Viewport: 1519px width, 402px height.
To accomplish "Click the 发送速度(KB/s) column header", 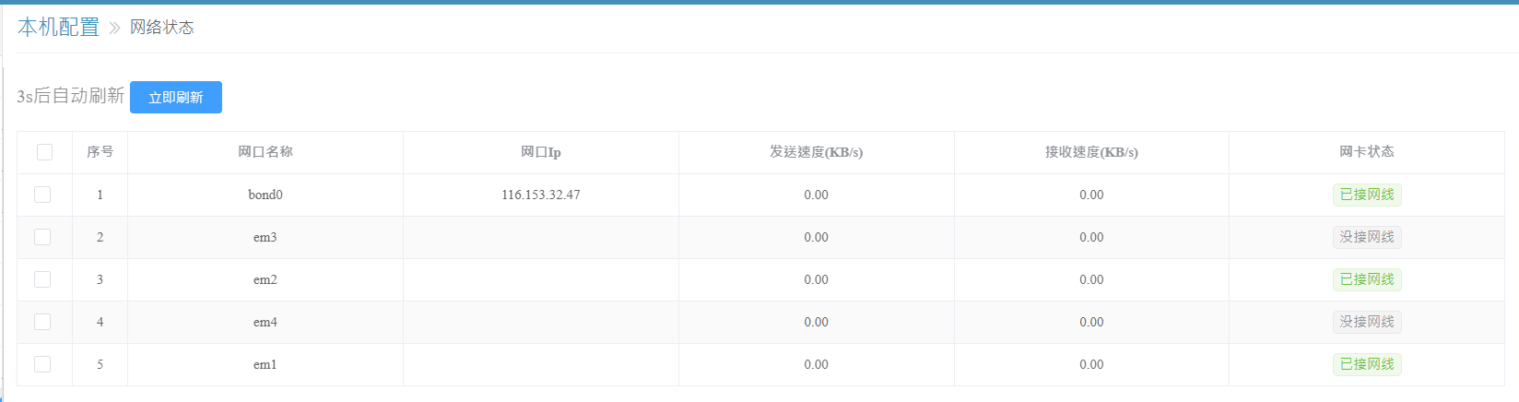I will 816,152.
